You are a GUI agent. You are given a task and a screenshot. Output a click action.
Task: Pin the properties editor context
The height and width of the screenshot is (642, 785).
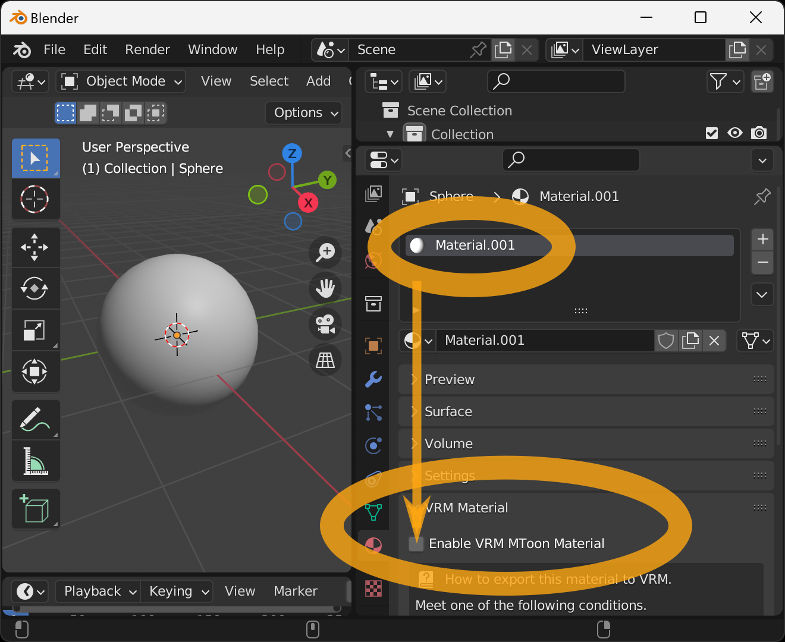(x=762, y=197)
